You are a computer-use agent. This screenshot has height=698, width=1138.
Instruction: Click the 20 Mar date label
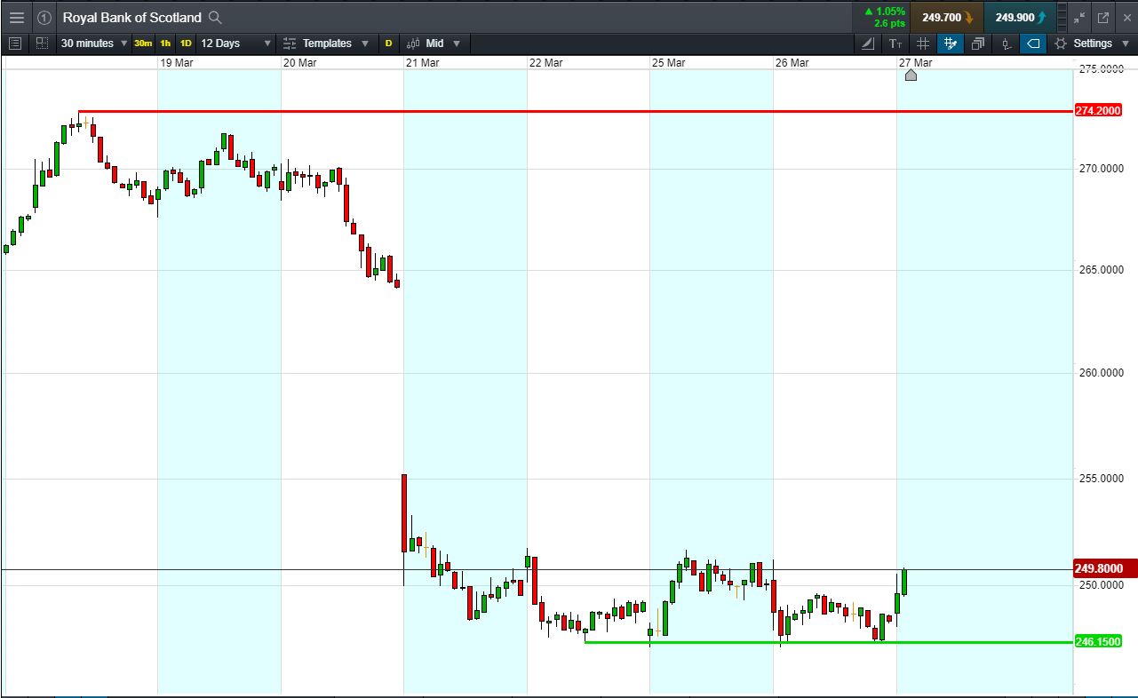point(300,63)
